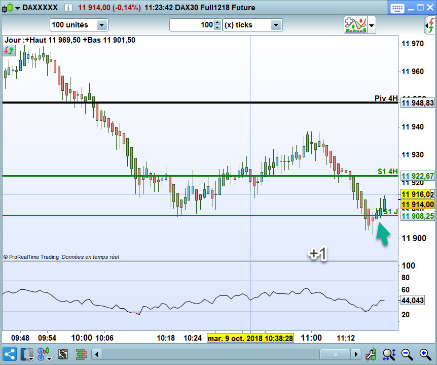
Task: Click the swap arrows icon under Jour label
Action: [x=9, y=50]
